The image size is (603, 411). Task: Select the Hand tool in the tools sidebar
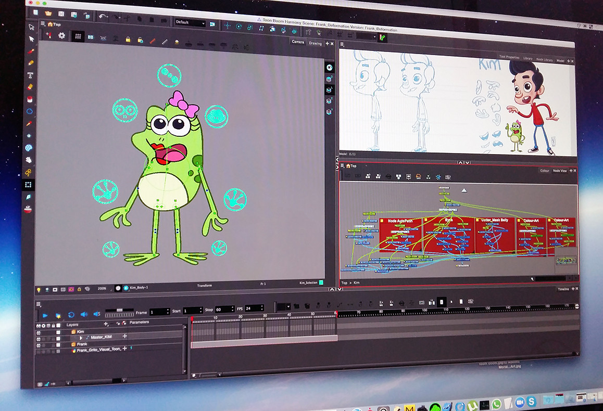29,160
